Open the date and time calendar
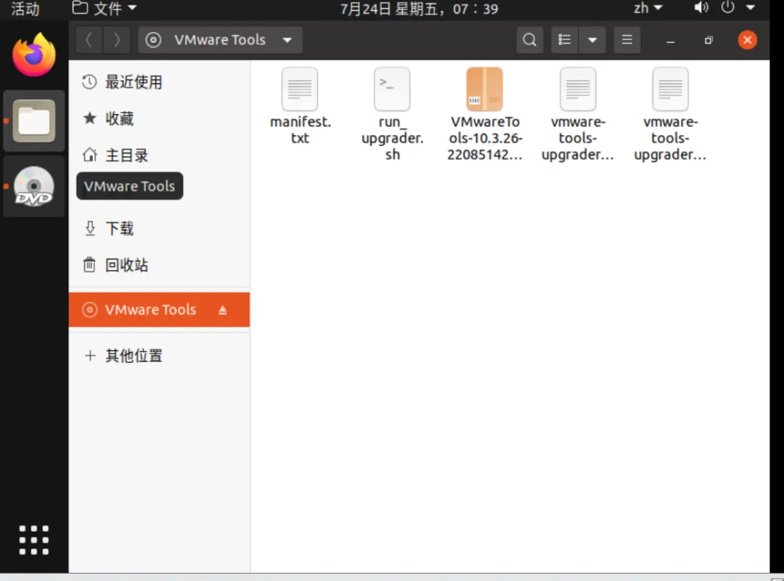 tap(419, 9)
